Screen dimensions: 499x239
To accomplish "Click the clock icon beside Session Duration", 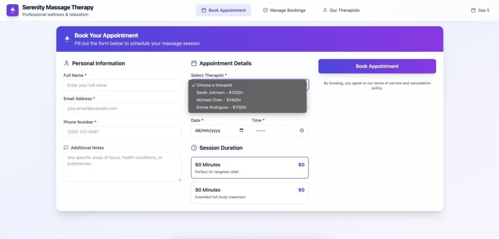I will [194, 148].
